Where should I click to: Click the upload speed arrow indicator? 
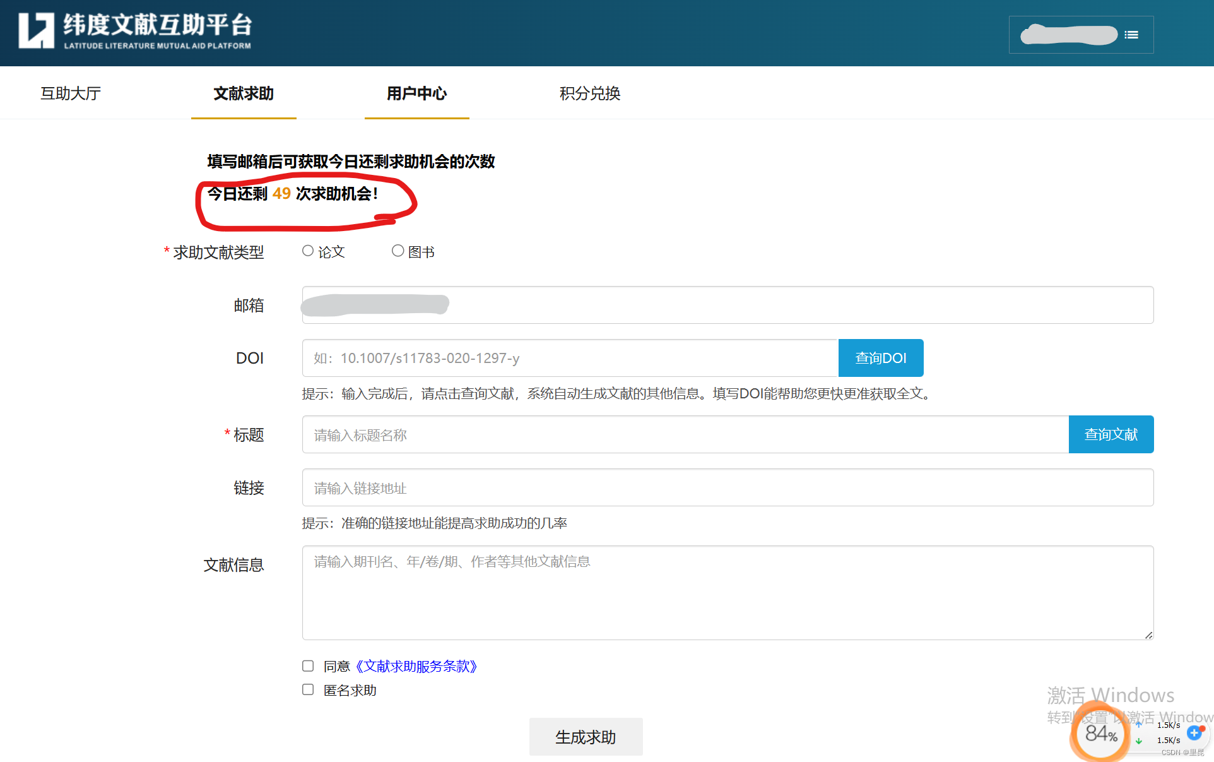[1139, 725]
